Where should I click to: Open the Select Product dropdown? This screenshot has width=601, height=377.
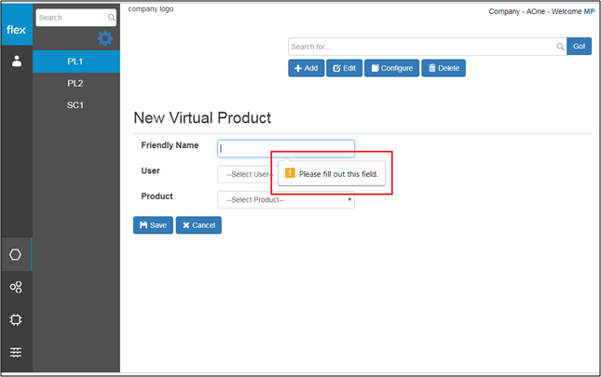tap(286, 199)
